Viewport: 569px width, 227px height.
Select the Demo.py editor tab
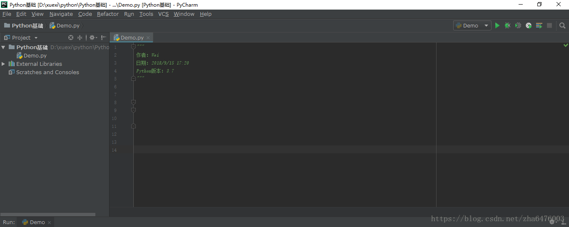coord(132,37)
